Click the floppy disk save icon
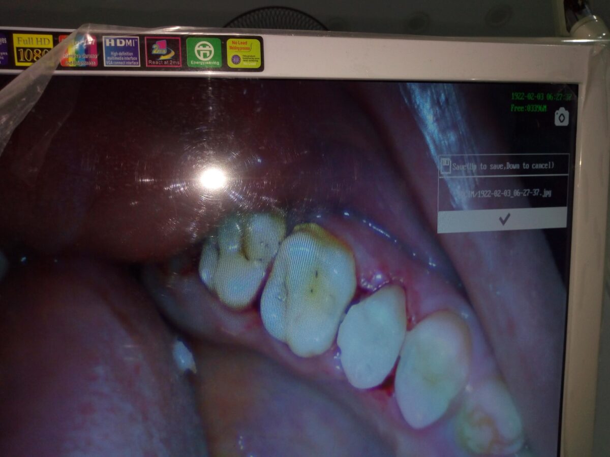 (x=446, y=166)
